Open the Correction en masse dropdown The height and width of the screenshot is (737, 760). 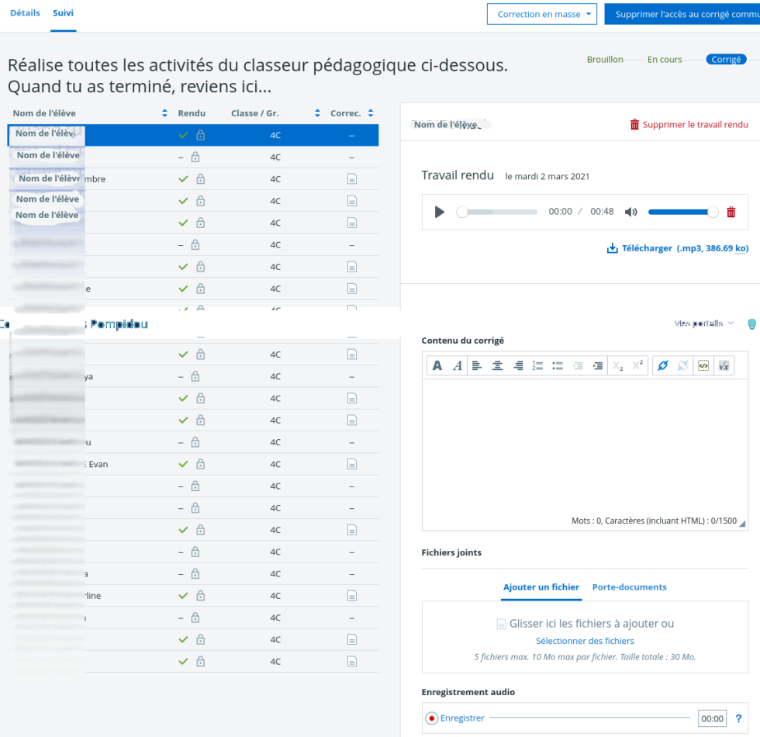click(541, 13)
